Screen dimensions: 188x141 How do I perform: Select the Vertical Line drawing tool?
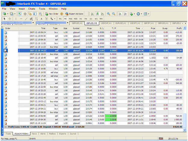(16, 19)
